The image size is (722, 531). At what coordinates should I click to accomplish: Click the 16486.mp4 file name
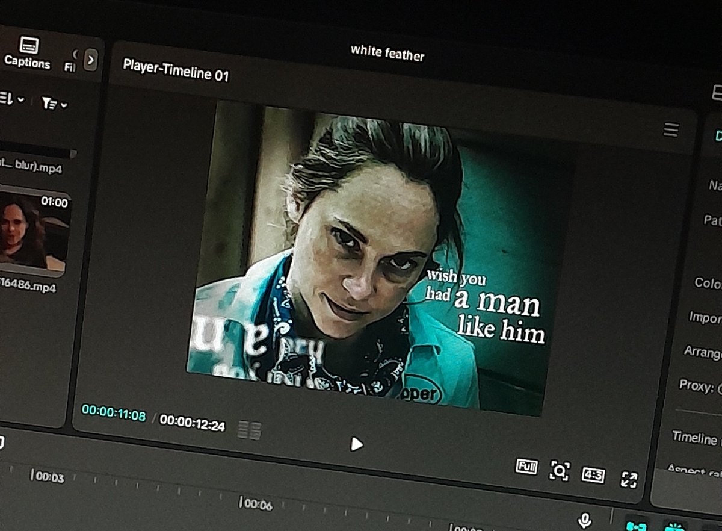[28, 285]
